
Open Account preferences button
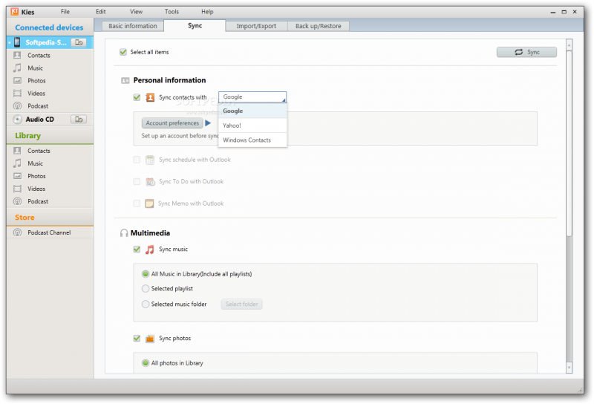[172, 123]
